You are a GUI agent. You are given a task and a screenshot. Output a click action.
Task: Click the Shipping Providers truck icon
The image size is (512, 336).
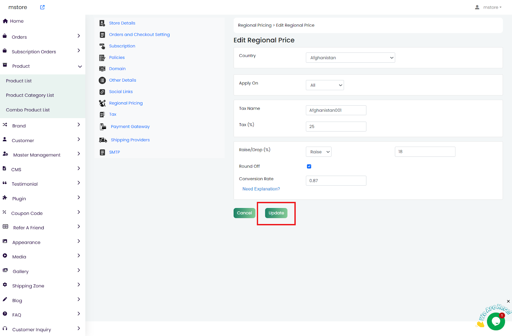point(103,140)
